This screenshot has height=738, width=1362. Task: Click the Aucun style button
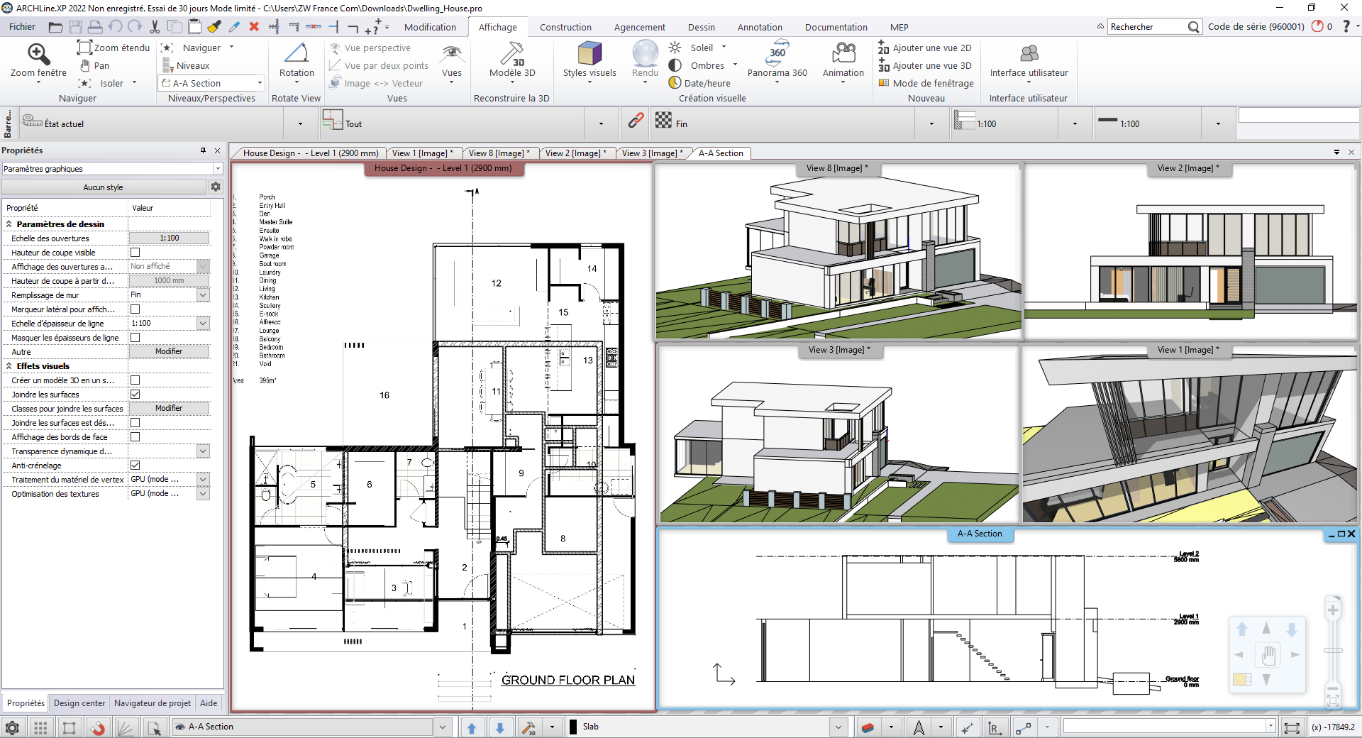click(104, 187)
